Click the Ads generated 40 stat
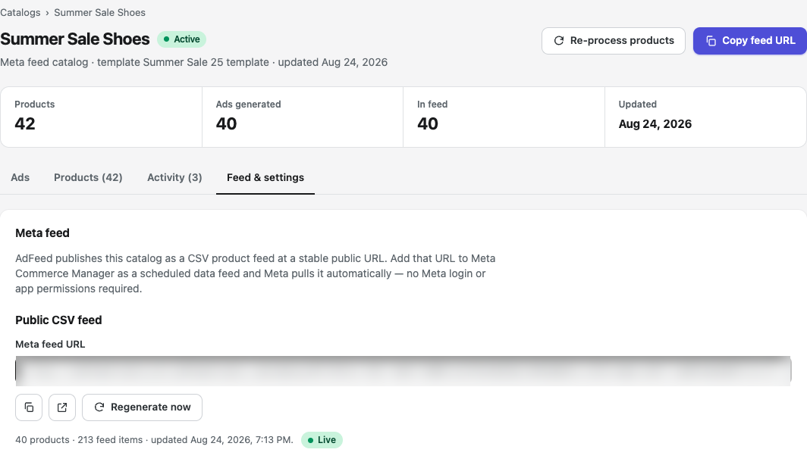 coord(303,117)
